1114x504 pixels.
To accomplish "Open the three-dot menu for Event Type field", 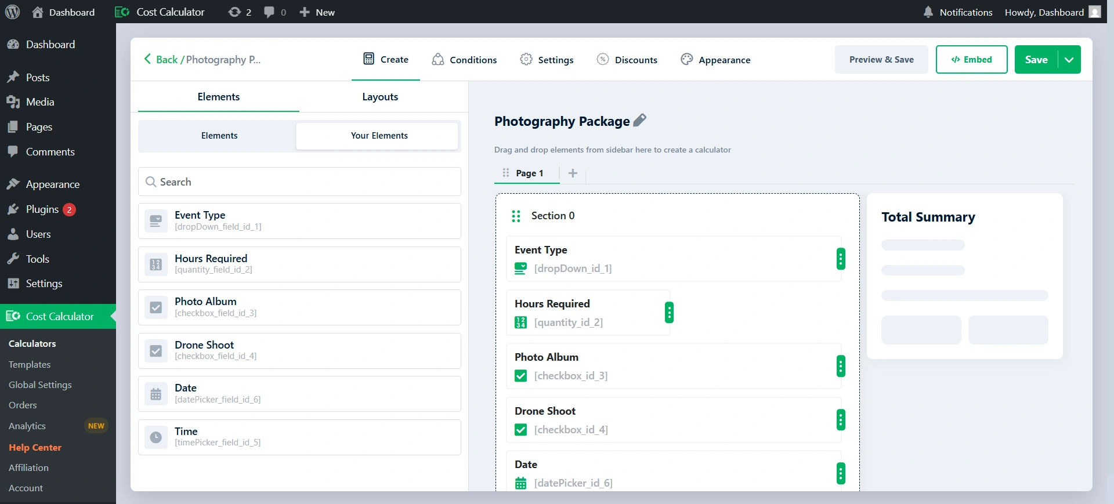I will pyautogui.click(x=840, y=259).
